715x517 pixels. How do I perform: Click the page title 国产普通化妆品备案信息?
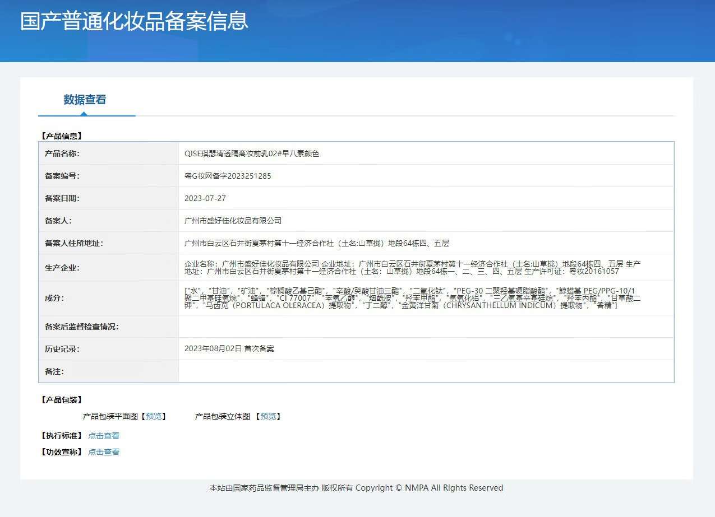[x=134, y=21]
